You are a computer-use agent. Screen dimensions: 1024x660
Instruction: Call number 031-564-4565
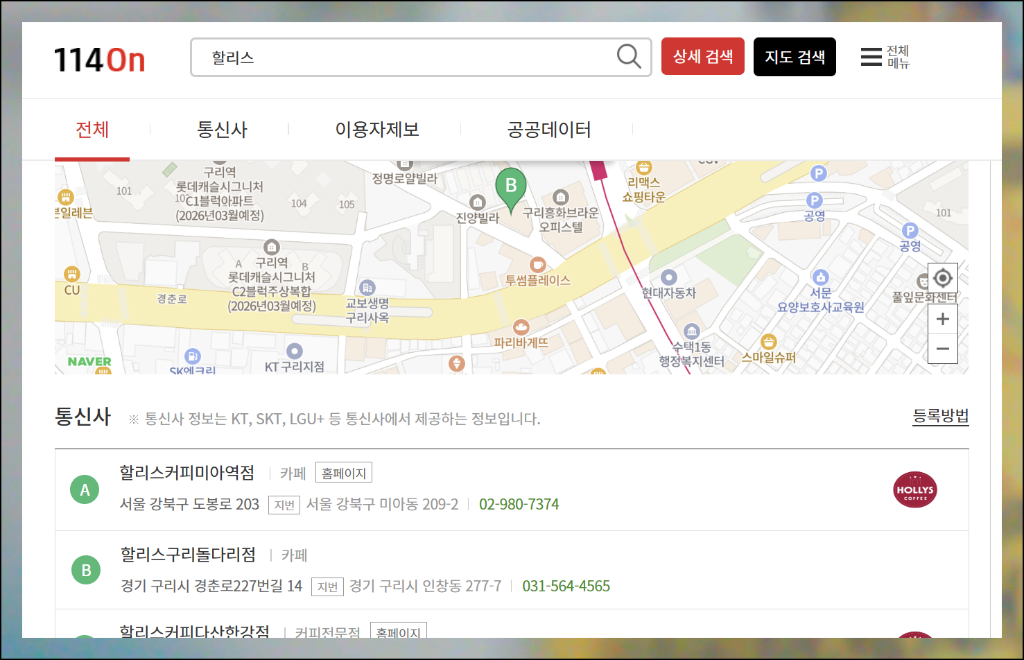566,586
